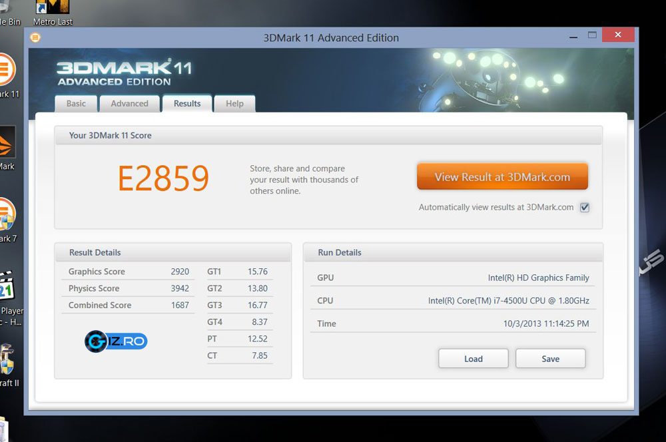Image resolution: width=666 pixels, height=442 pixels.
Task: Open the Help tab
Action: [x=234, y=104]
